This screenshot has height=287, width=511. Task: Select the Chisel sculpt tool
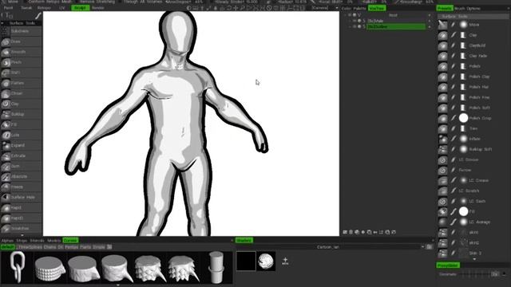(22, 93)
